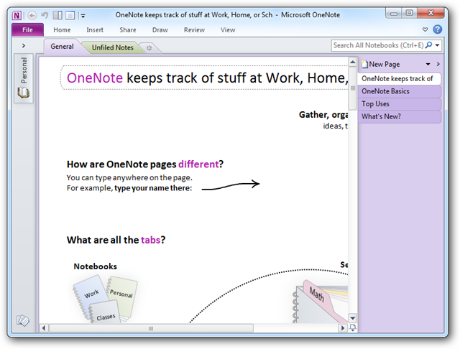Select the Unfiled Notes section tab

(x=113, y=47)
